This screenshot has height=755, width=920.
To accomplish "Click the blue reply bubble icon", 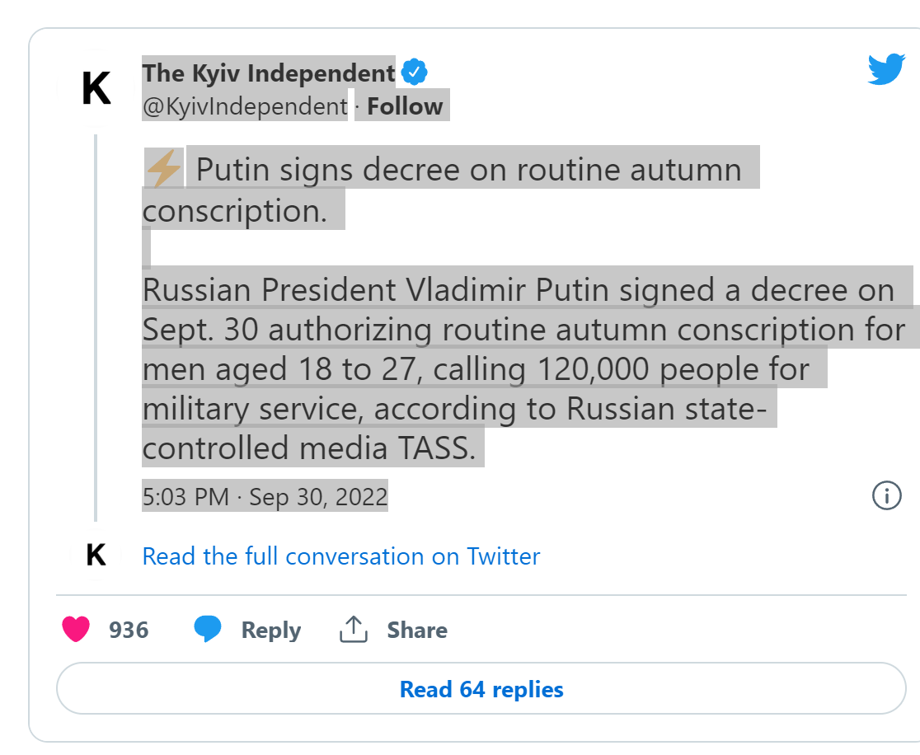I will coord(208,630).
